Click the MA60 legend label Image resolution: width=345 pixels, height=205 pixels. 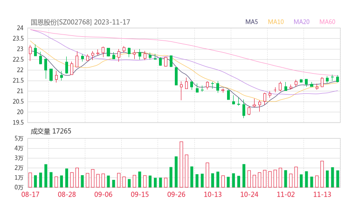coord(327,22)
